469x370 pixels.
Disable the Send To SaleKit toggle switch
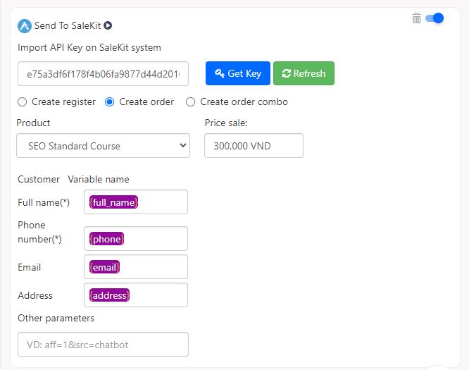coord(434,18)
